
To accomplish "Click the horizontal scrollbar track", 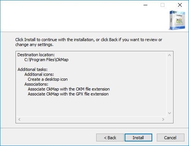I will coord(91,119).
